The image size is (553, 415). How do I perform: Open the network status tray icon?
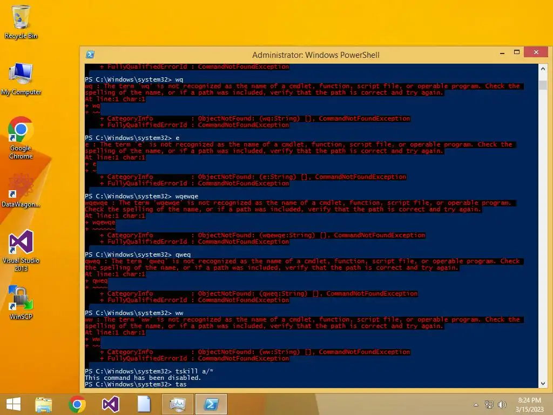[x=489, y=404]
